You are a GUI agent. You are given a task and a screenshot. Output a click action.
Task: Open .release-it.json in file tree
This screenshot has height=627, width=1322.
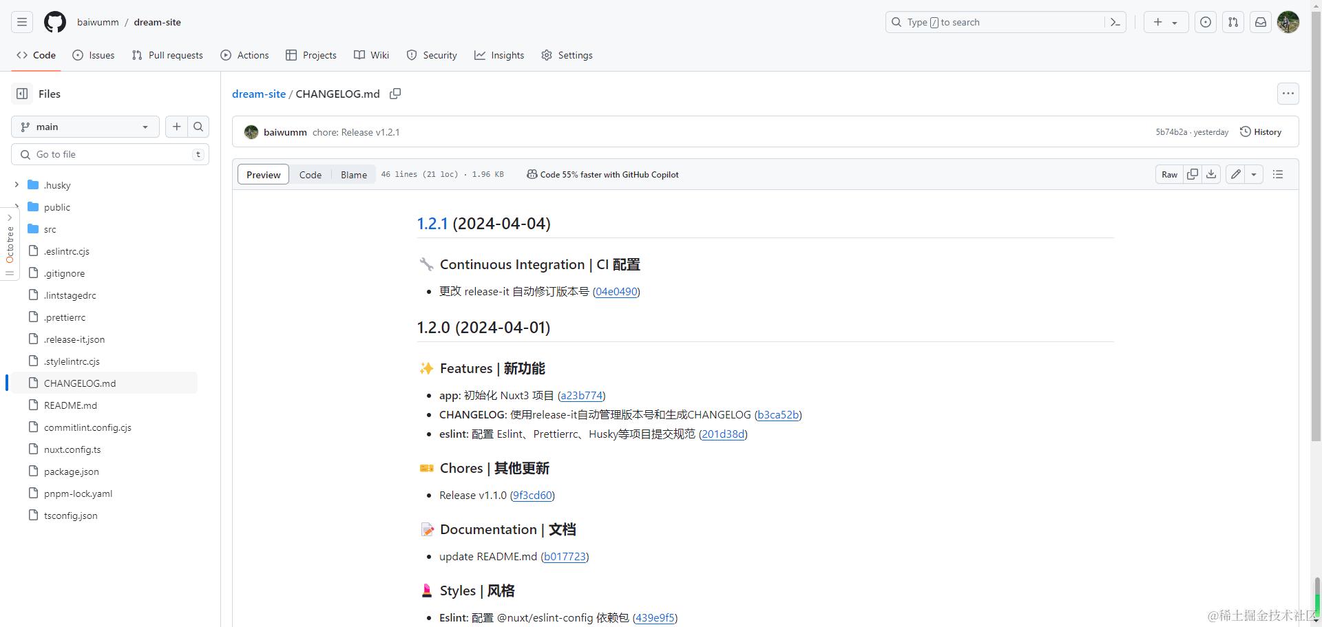74,339
